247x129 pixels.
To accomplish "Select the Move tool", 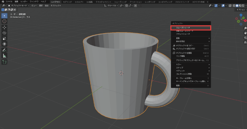I will pos(4,27).
